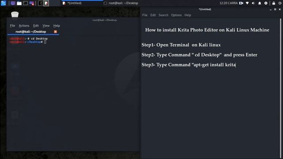Image resolution: width=283 pixels, height=159 pixels.
Task: Close the root@kali terminal tab
Action: click(x=55, y=31)
